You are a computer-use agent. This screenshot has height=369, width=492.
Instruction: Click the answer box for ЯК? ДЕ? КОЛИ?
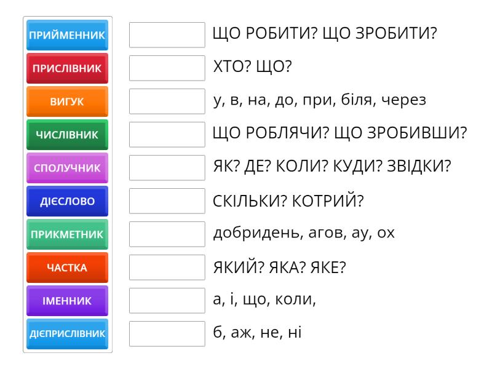(167, 168)
